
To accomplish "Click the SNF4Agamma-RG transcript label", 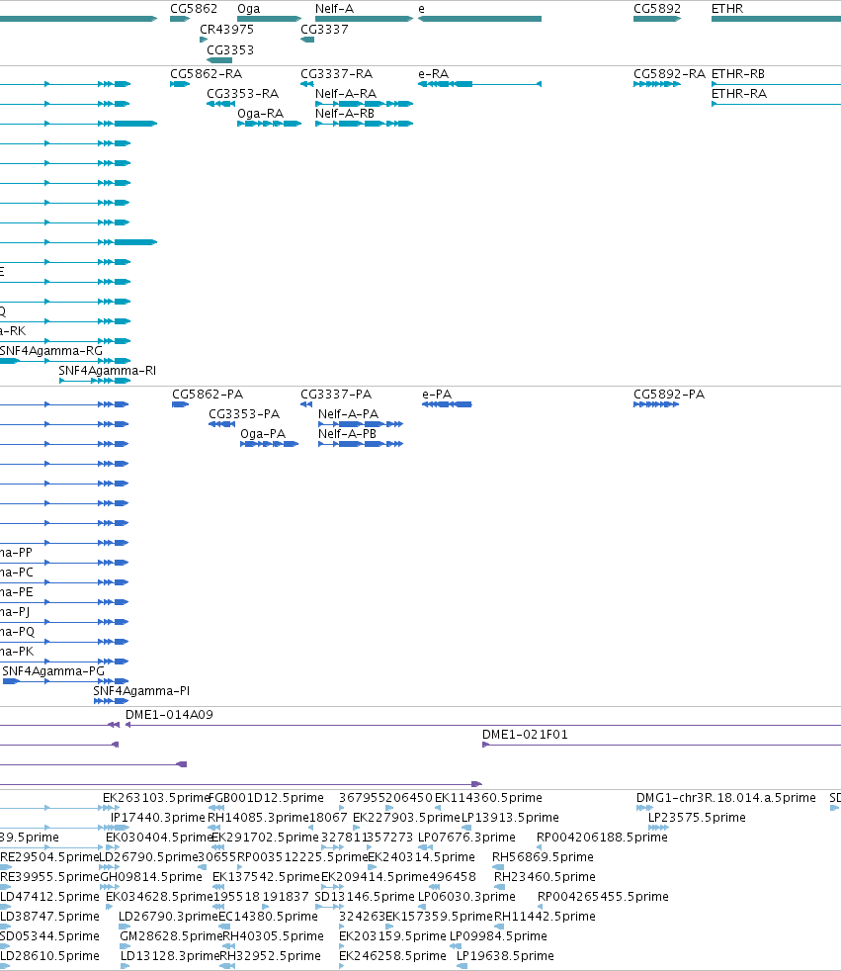I will (51, 350).
